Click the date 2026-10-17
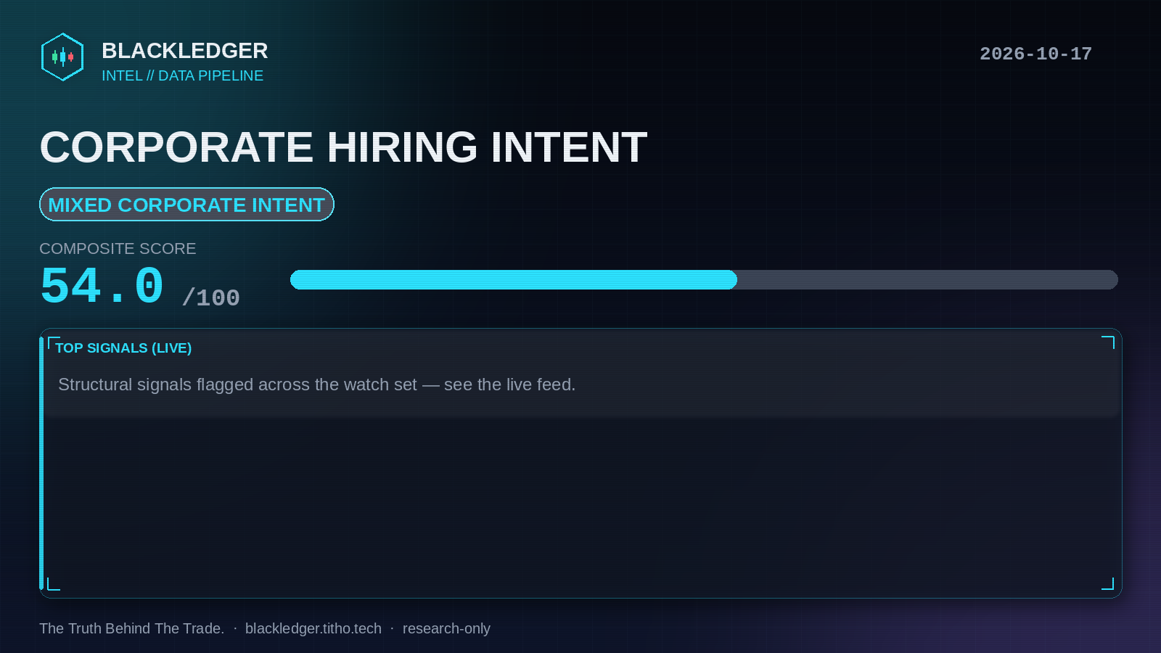 (1035, 54)
